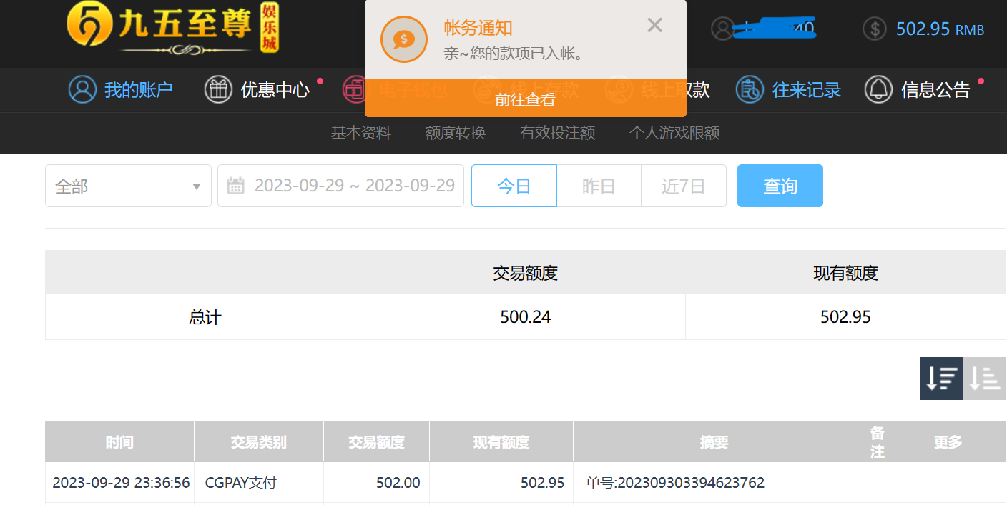1007x505 pixels.
Task: Click the 往来记录 records icon
Action: [x=750, y=89]
